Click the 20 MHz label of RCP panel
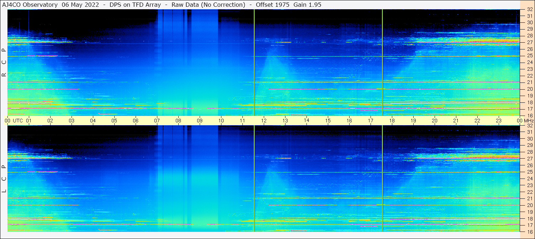Screen dimensions: 535x239 click(530, 89)
